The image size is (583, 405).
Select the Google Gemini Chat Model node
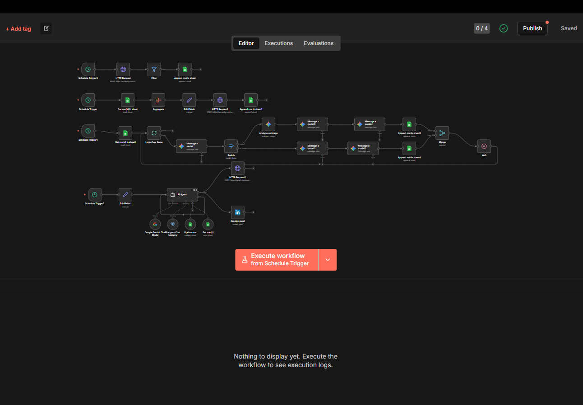(x=155, y=224)
